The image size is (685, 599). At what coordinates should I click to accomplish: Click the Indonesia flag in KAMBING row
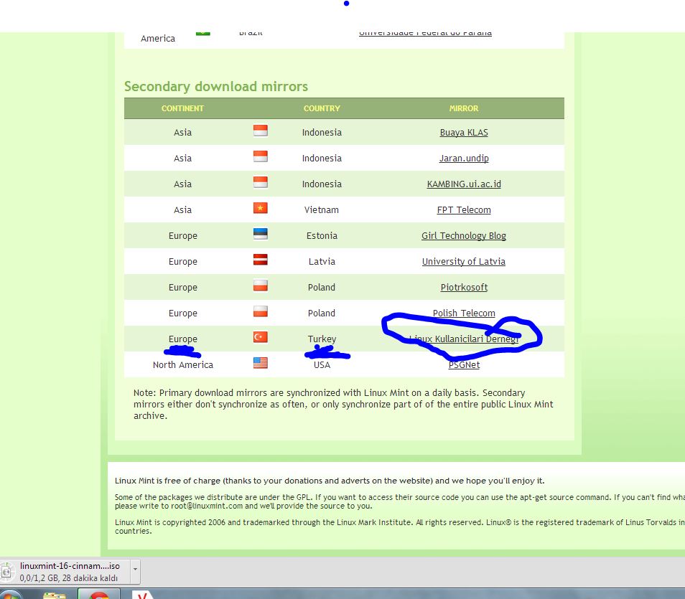(261, 182)
